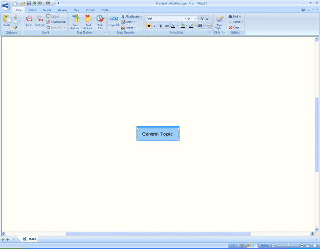Apply font color using the A swatch
The height and width of the screenshot is (249, 320).
coord(173,26)
